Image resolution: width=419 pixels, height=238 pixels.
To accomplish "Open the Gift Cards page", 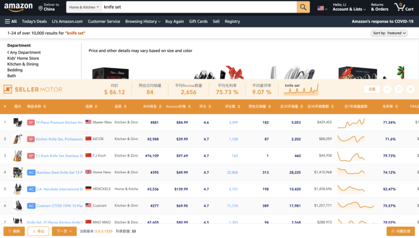I will [x=198, y=21].
